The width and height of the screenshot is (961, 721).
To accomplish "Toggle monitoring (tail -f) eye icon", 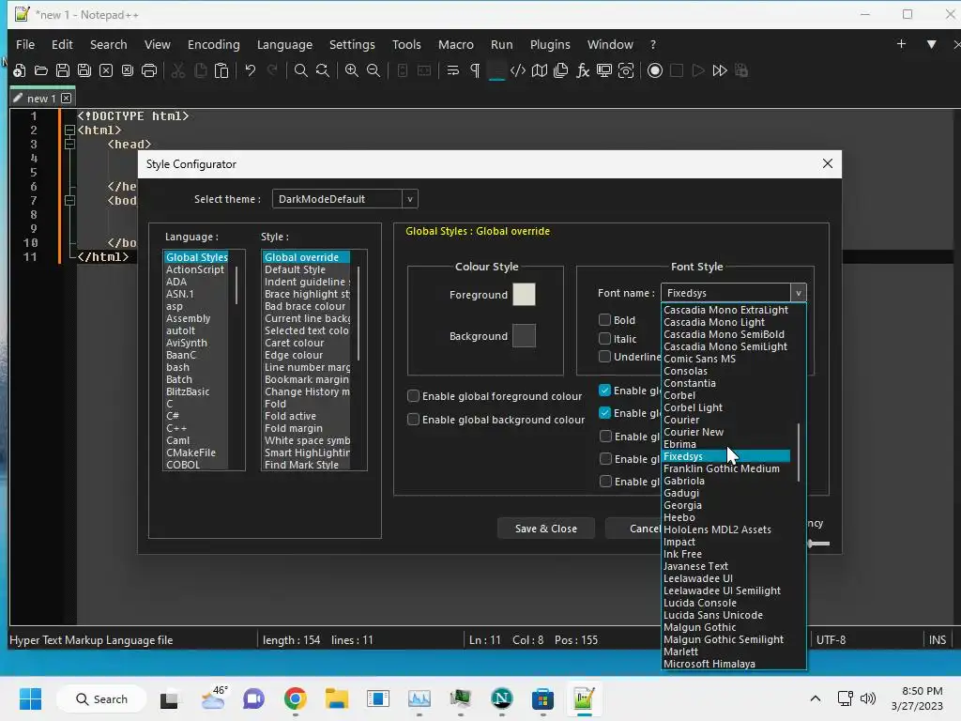I will point(626,70).
